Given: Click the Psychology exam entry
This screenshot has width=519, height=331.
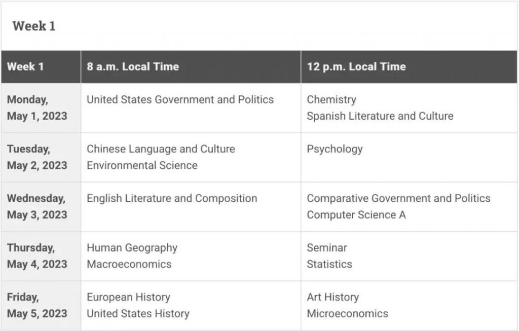Looking at the screenshot, I should pos(335,150).
